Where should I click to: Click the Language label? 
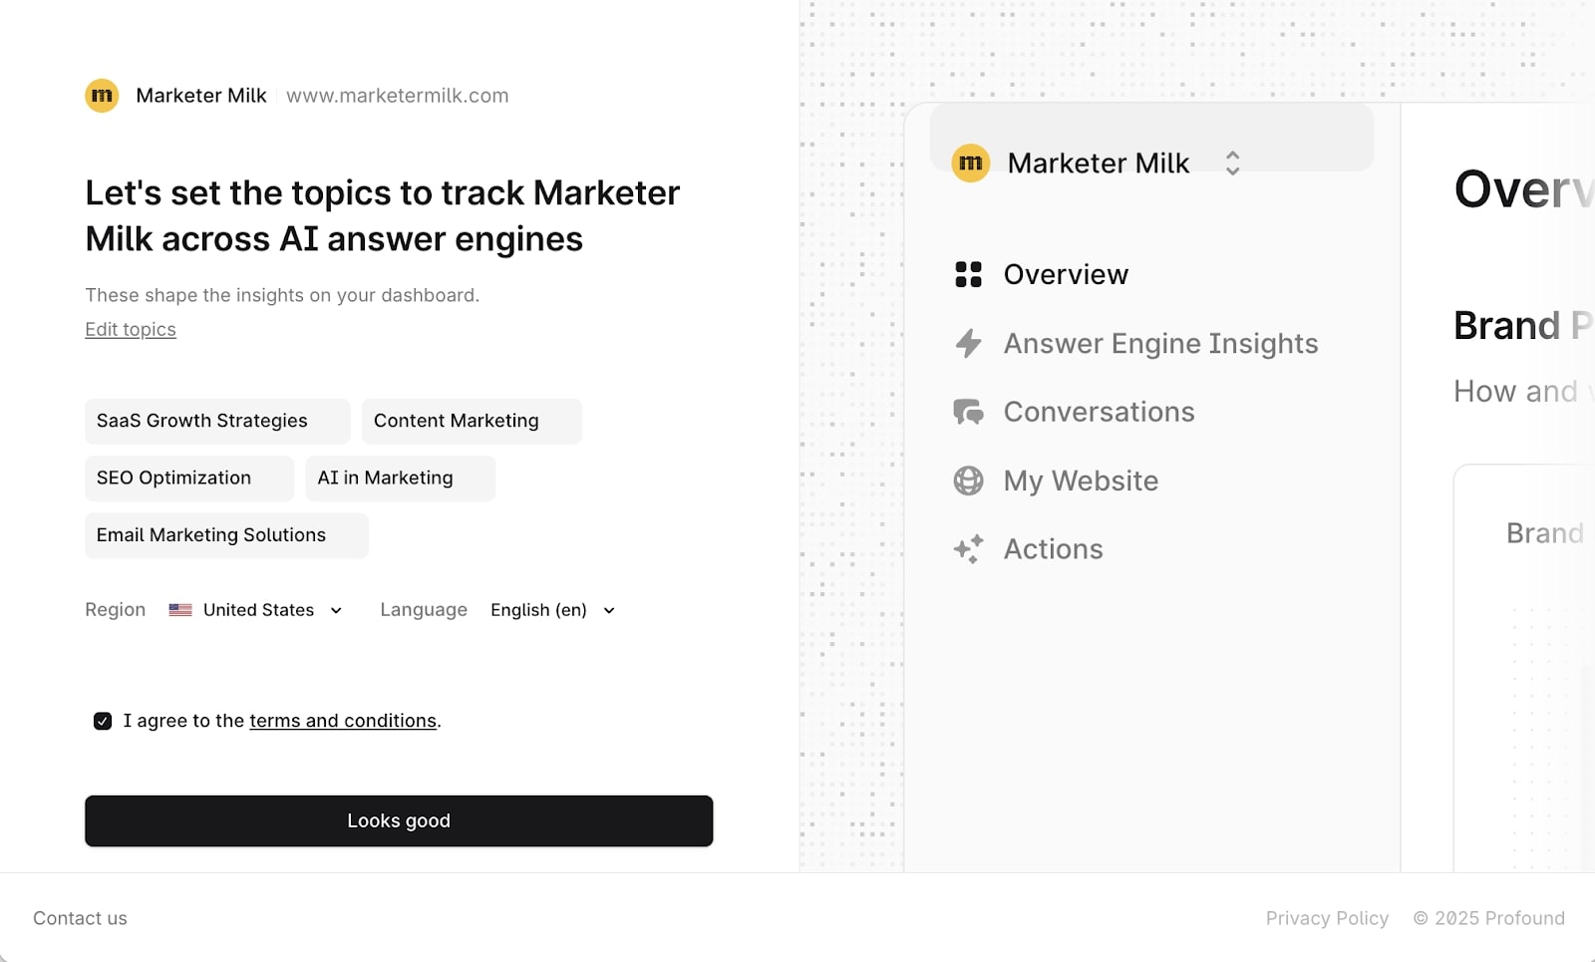coord(424,610)
